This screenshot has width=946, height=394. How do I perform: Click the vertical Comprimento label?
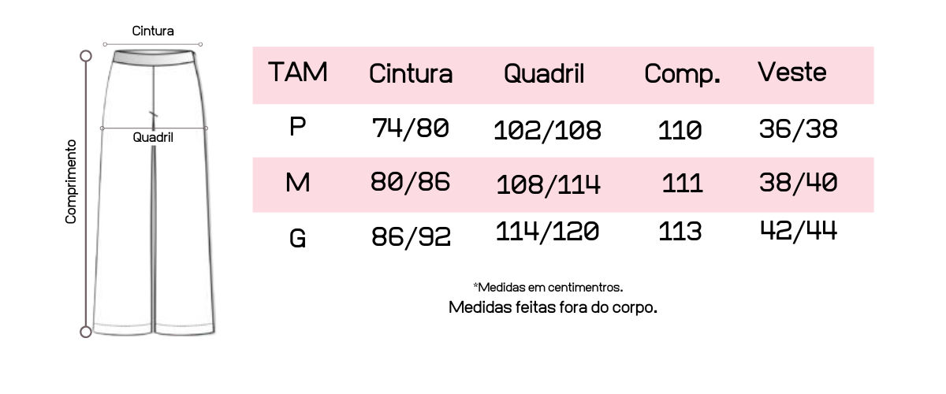pos(71,181)
